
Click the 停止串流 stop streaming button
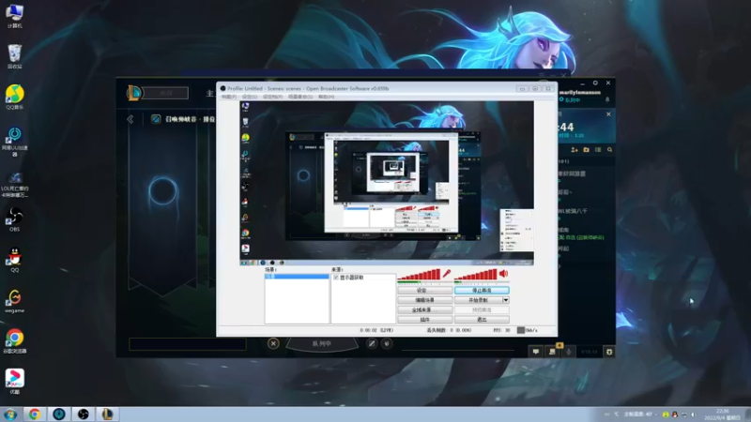(482, 291)
